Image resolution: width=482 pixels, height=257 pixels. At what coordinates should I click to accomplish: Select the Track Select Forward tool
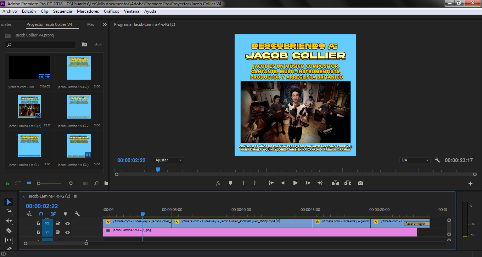click(9, 211)
